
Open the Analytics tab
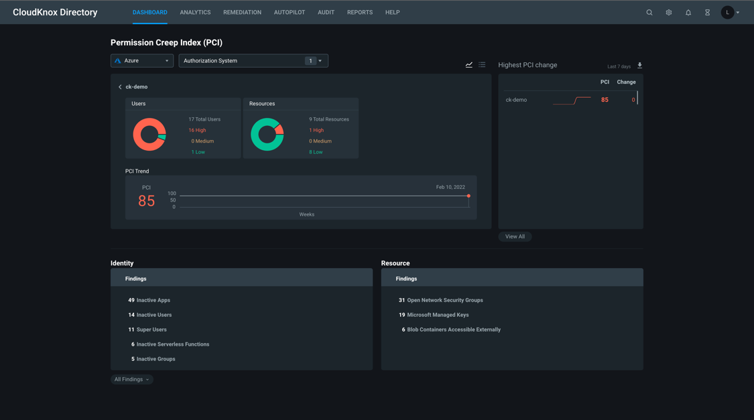(195, 13)
